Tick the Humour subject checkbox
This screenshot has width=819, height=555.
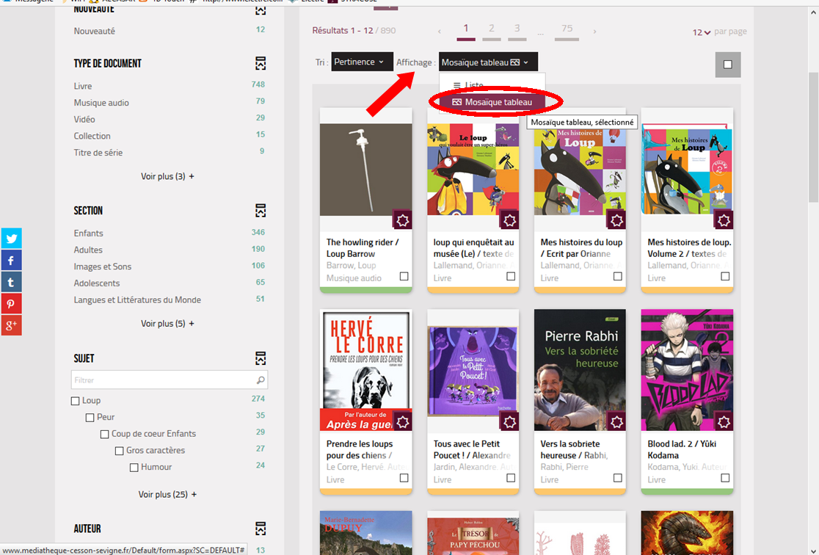click(134, 467)
